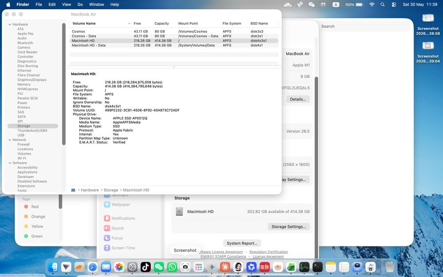Open WhatsApp from the Dock
Viewport: 443px width, 277px height.
click(172, 267)
